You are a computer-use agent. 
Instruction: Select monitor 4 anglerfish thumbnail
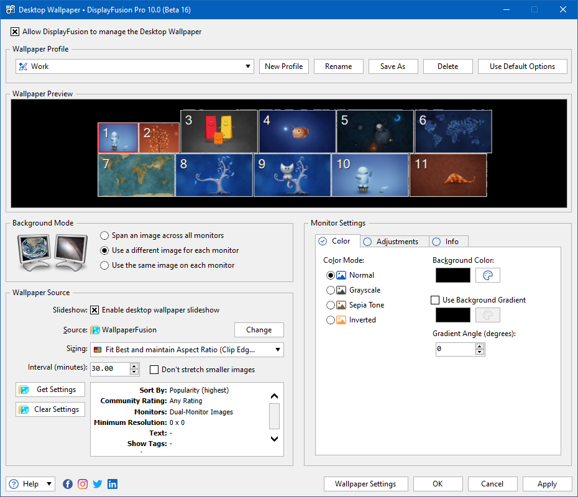pos(297,131)
